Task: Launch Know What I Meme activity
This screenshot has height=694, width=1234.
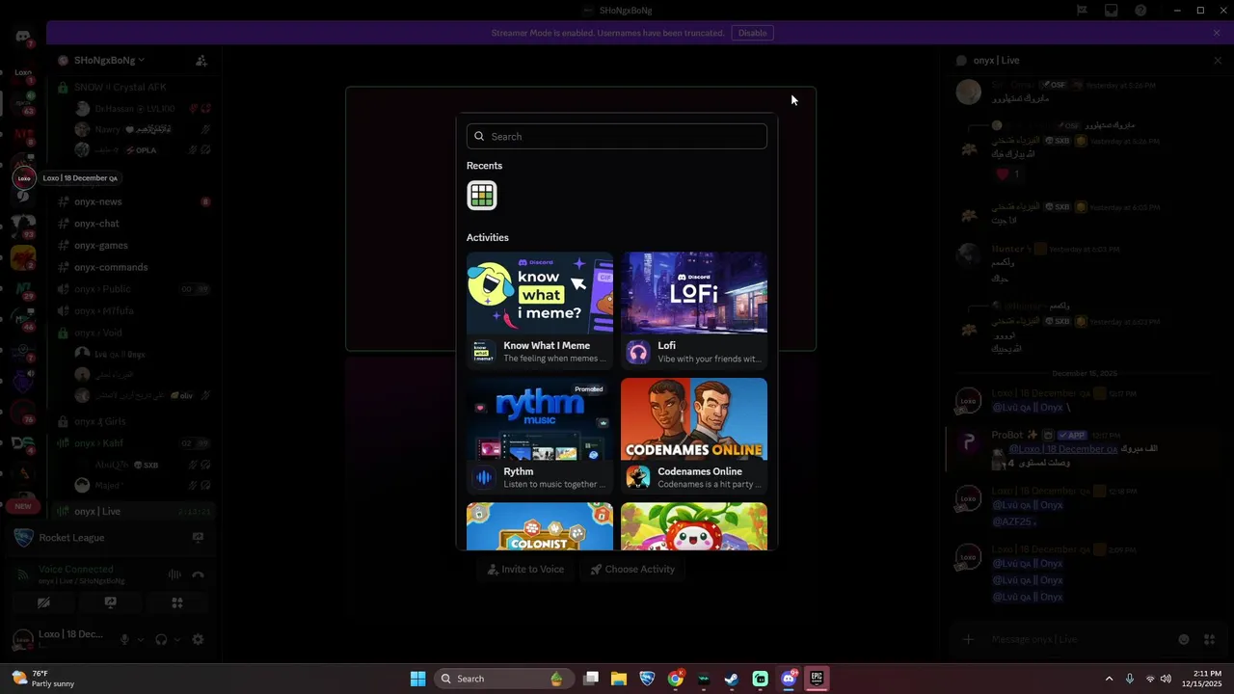Action: click(x=540, y=310)
